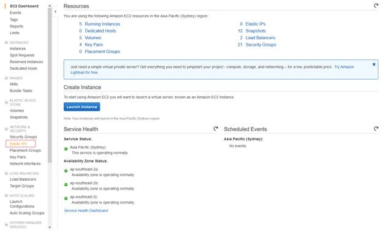Screen dimensions: 382x231
Task: Open Dedicated Hosts in sidebar
Action: click(x=23, y=69)
